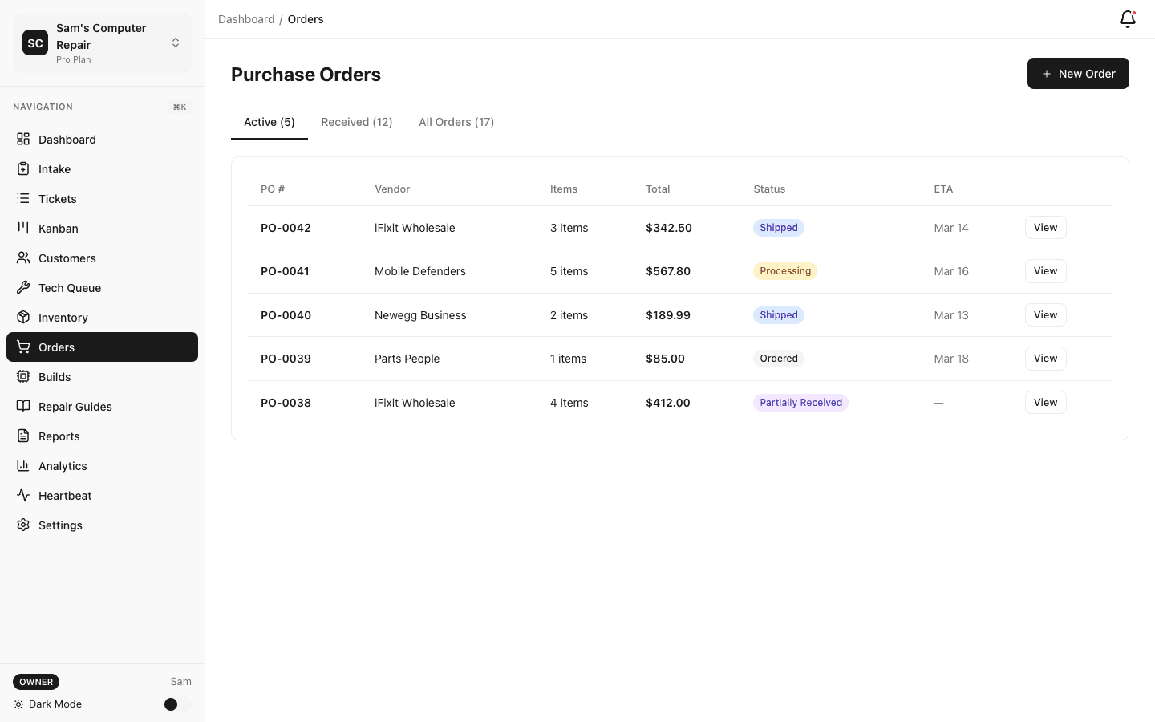This screenshot has height=722, width=1155.
Task: Open the notifications bell icon
Action: pos(1127,18)
